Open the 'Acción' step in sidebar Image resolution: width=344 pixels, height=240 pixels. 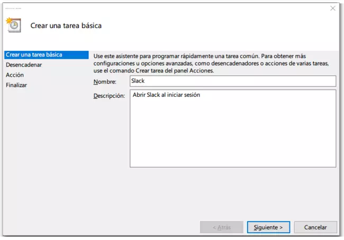[x=15, y=75]
